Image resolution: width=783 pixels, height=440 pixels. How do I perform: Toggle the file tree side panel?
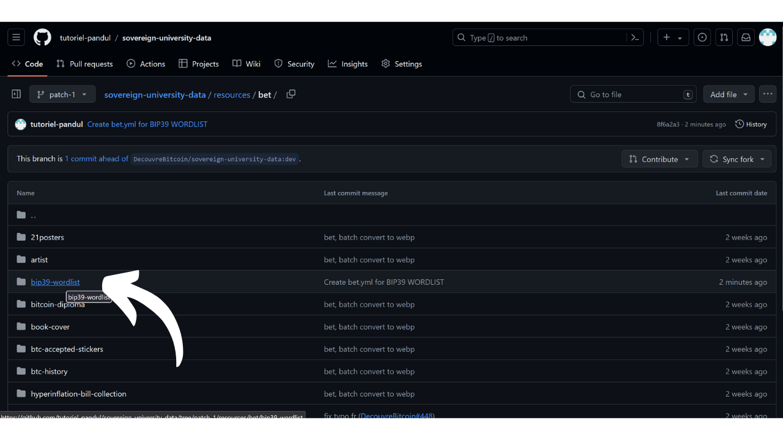coord(17,94)
